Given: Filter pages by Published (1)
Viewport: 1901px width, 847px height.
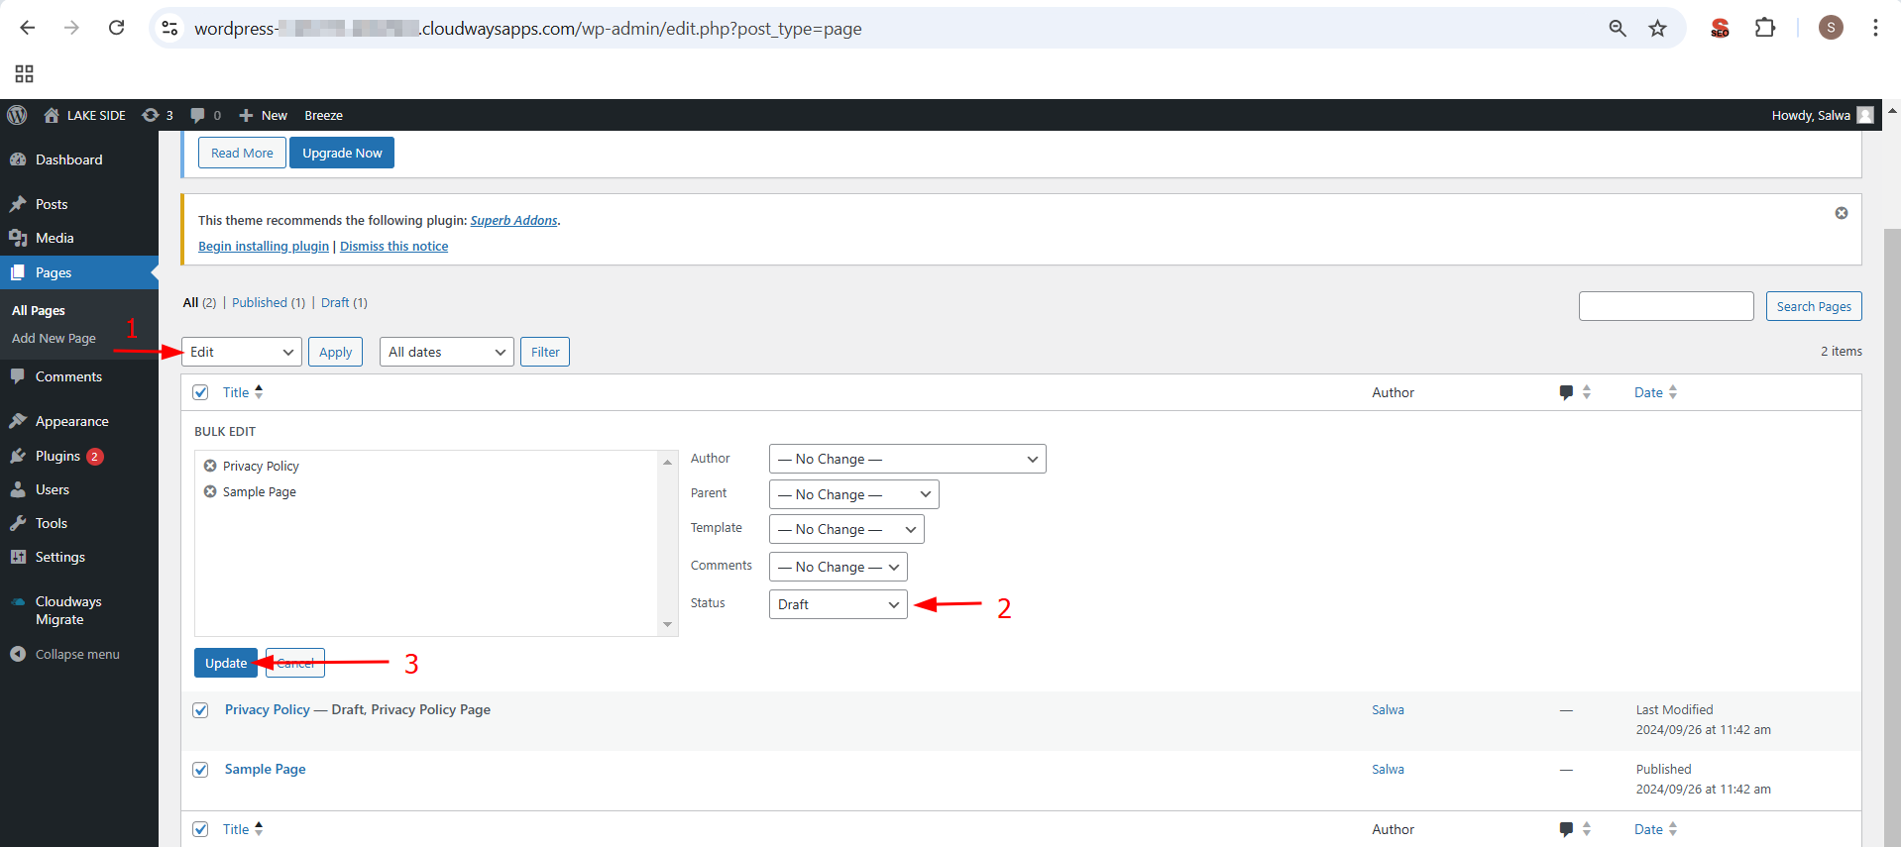Looking at the screenshot, I should tap(269, 302).
